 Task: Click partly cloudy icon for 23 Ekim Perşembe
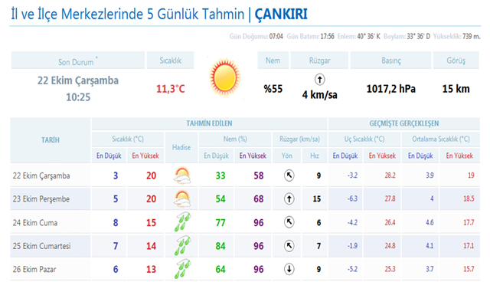(x=182, y=199)
